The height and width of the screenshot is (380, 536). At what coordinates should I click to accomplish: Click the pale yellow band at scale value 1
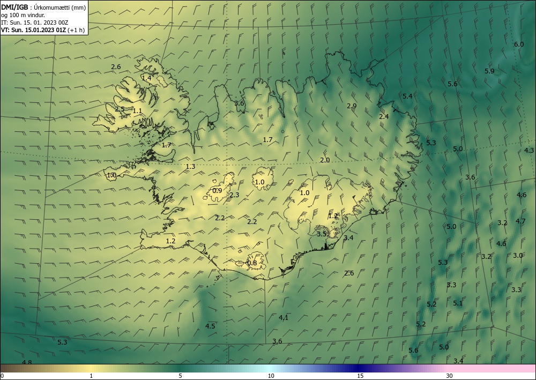click(91, 368)
